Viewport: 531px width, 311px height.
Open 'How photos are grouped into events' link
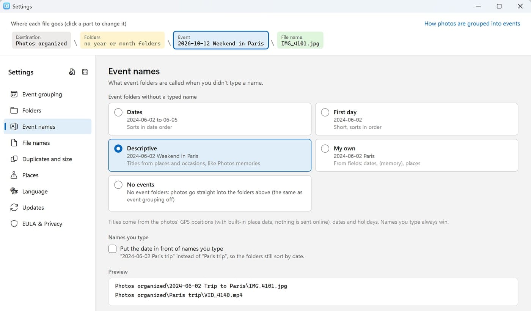472,24
